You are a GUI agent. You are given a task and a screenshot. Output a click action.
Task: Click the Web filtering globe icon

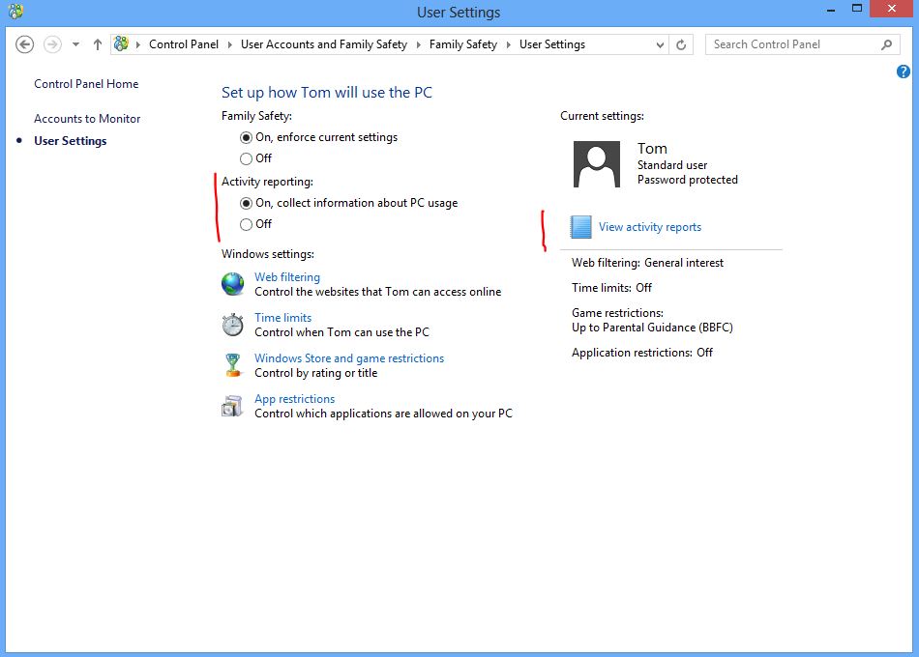233,284
